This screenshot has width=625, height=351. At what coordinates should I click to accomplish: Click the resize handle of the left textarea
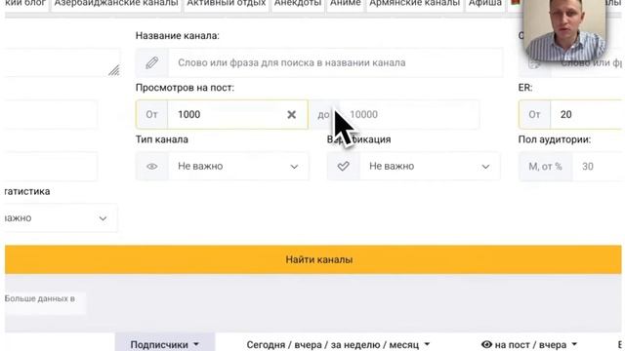(x=114, y=70)
